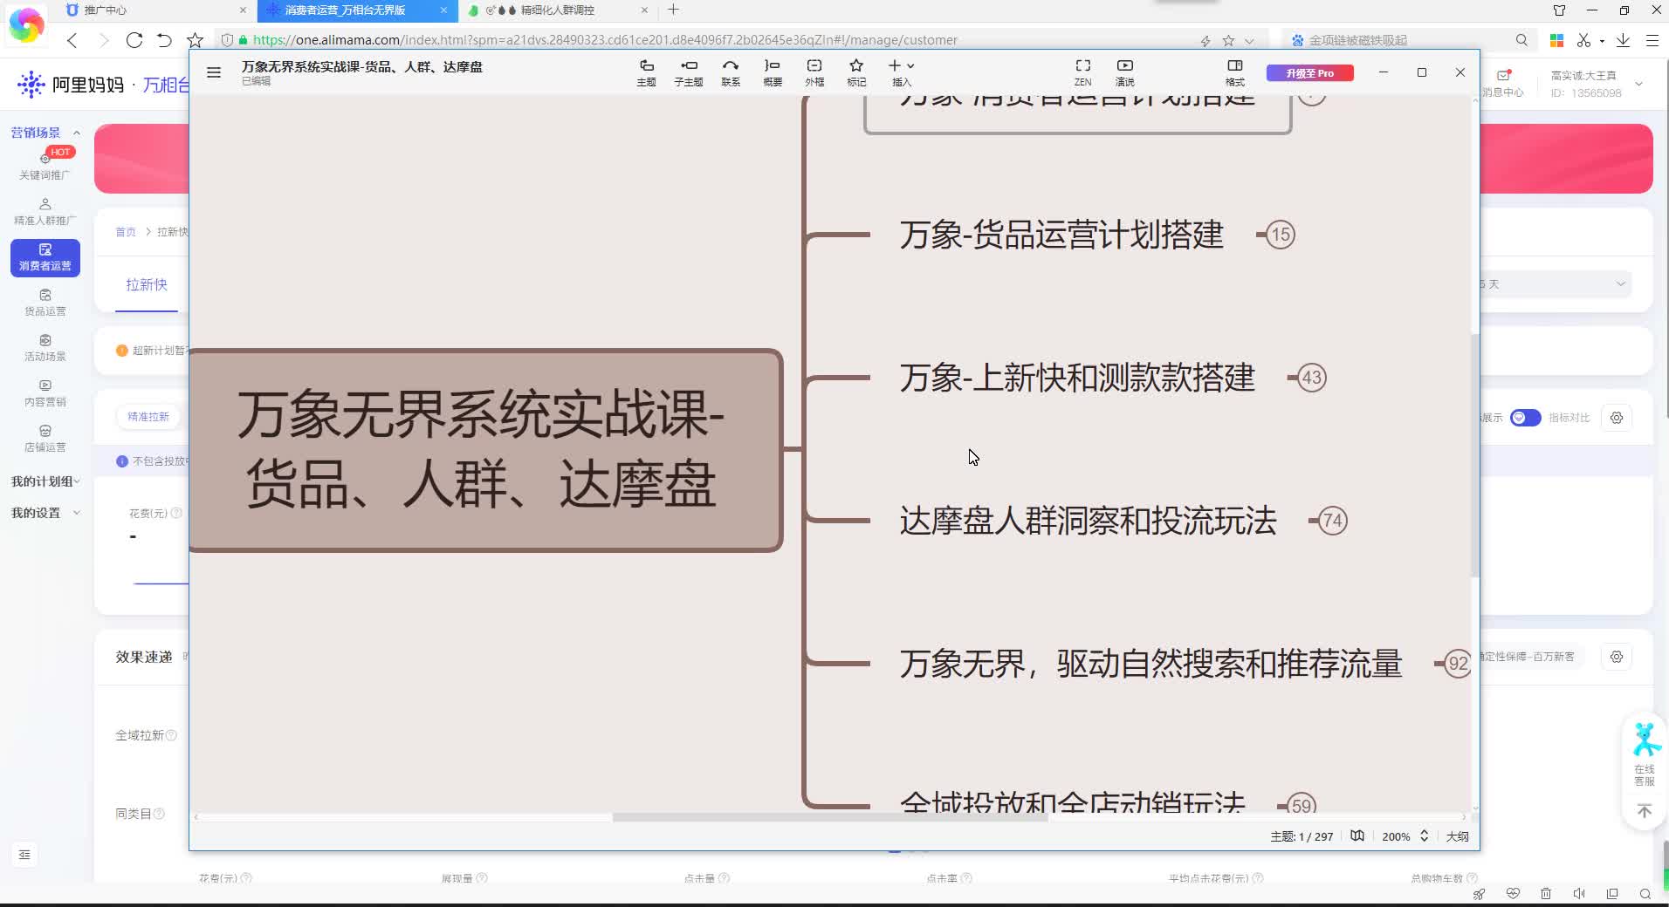The width and height of the screenshot is (1669, 907).
Task: Open 关键词推广 in Alimama sidebar
Action: 45,166
